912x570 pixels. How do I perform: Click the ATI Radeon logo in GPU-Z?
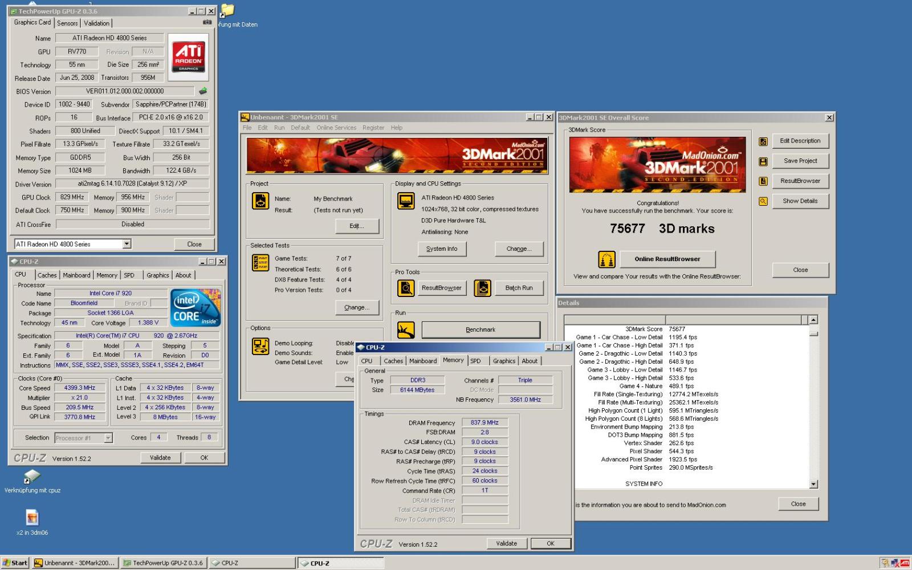189,56
